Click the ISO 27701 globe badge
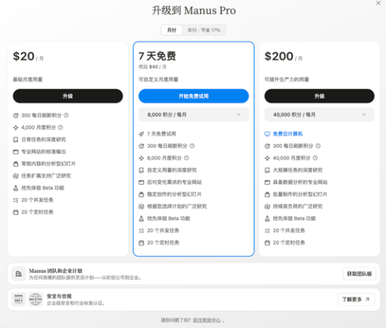 tap(36, 299)
